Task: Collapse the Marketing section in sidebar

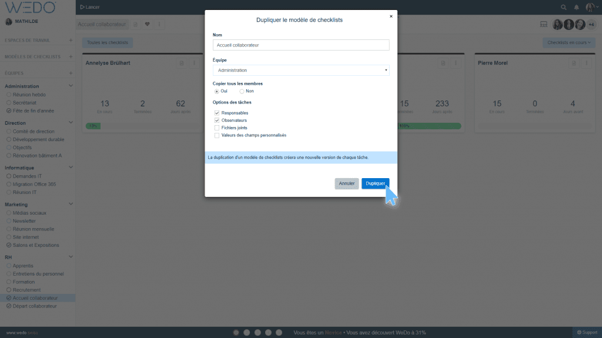Action: (x=71, y=205)
